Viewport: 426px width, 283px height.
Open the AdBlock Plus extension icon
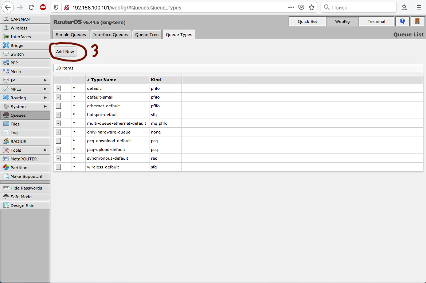tap(43, 7)
